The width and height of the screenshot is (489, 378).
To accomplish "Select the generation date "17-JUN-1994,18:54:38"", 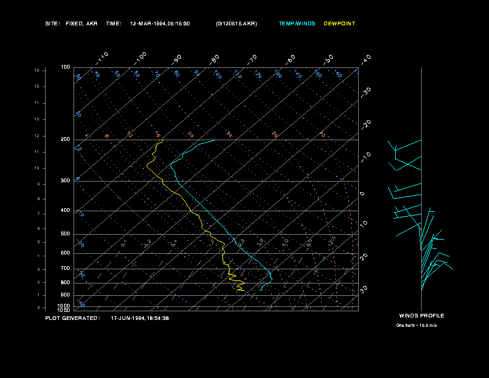I will (x=140, y=318).
